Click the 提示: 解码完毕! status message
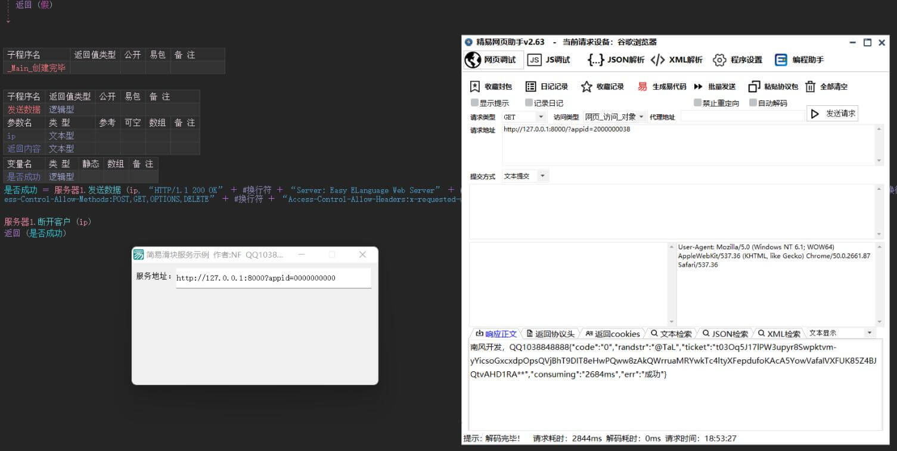Screen dimensions: 897x451 click(492, 439)
